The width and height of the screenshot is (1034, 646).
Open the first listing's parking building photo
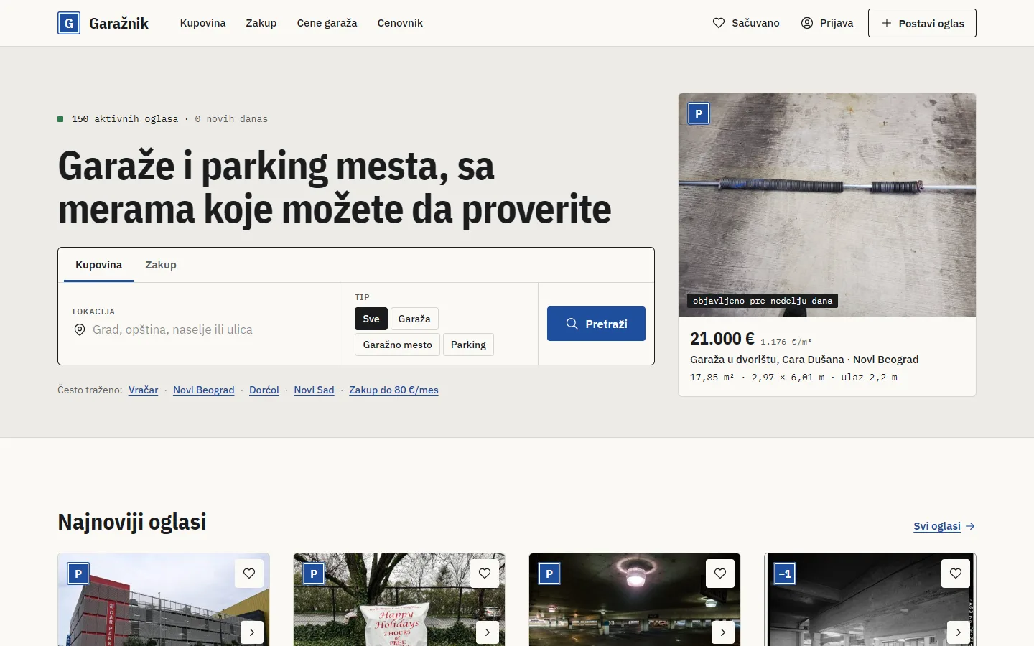tap(164, 599)
